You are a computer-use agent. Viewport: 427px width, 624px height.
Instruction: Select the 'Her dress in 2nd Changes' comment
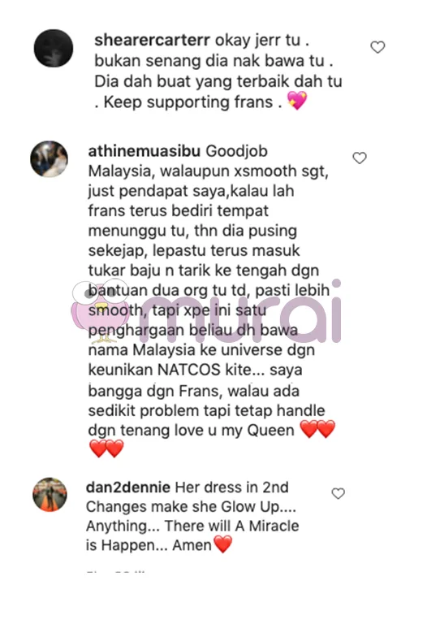pyautogui.click(x=193, y=516)
